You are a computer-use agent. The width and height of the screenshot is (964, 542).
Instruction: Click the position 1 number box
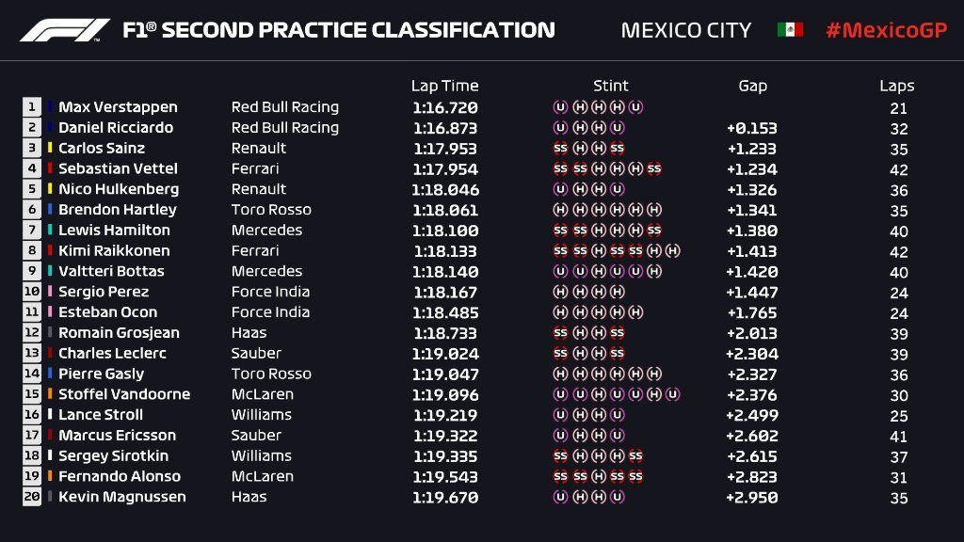click(32, 107)
